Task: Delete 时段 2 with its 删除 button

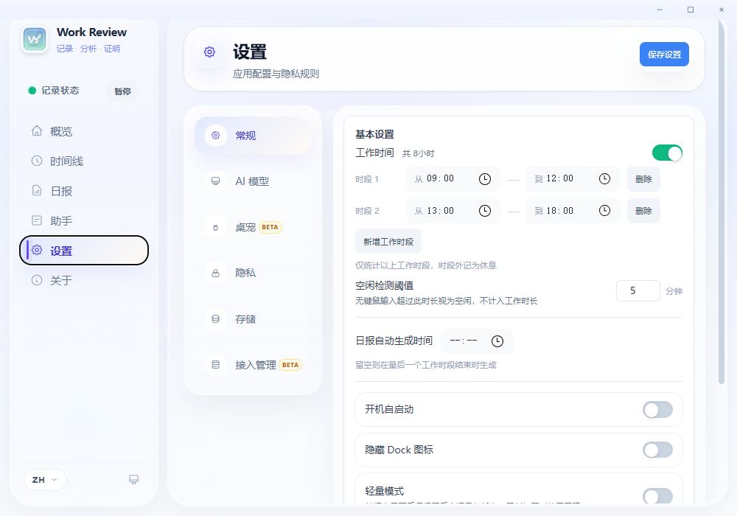Action: [x=643, y=211]
